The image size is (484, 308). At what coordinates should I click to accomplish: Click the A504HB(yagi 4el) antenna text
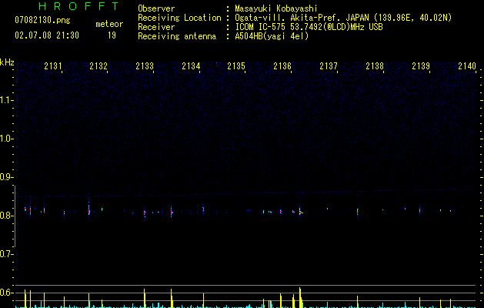272,36
